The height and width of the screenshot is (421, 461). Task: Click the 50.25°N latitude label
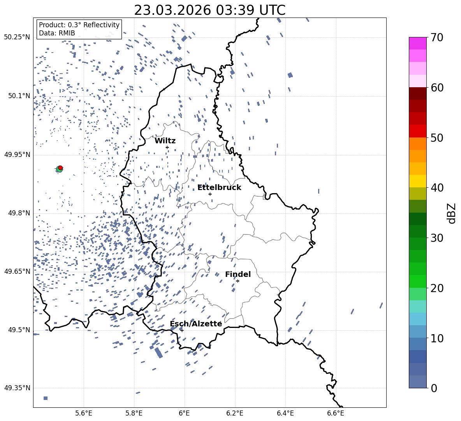click(17, 37)
